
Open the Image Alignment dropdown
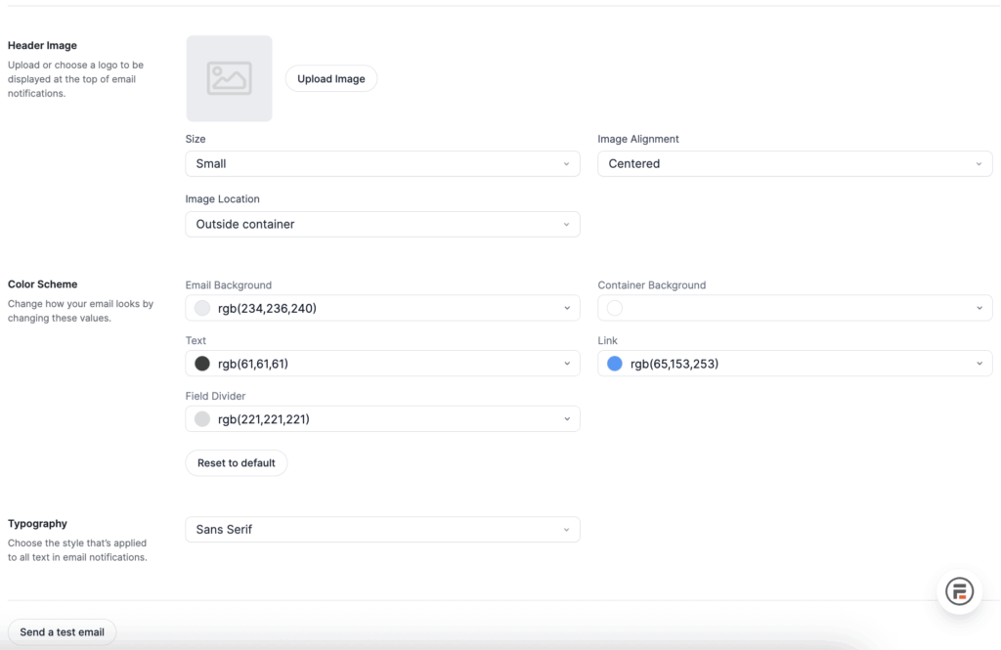click(x=794, y=163)
